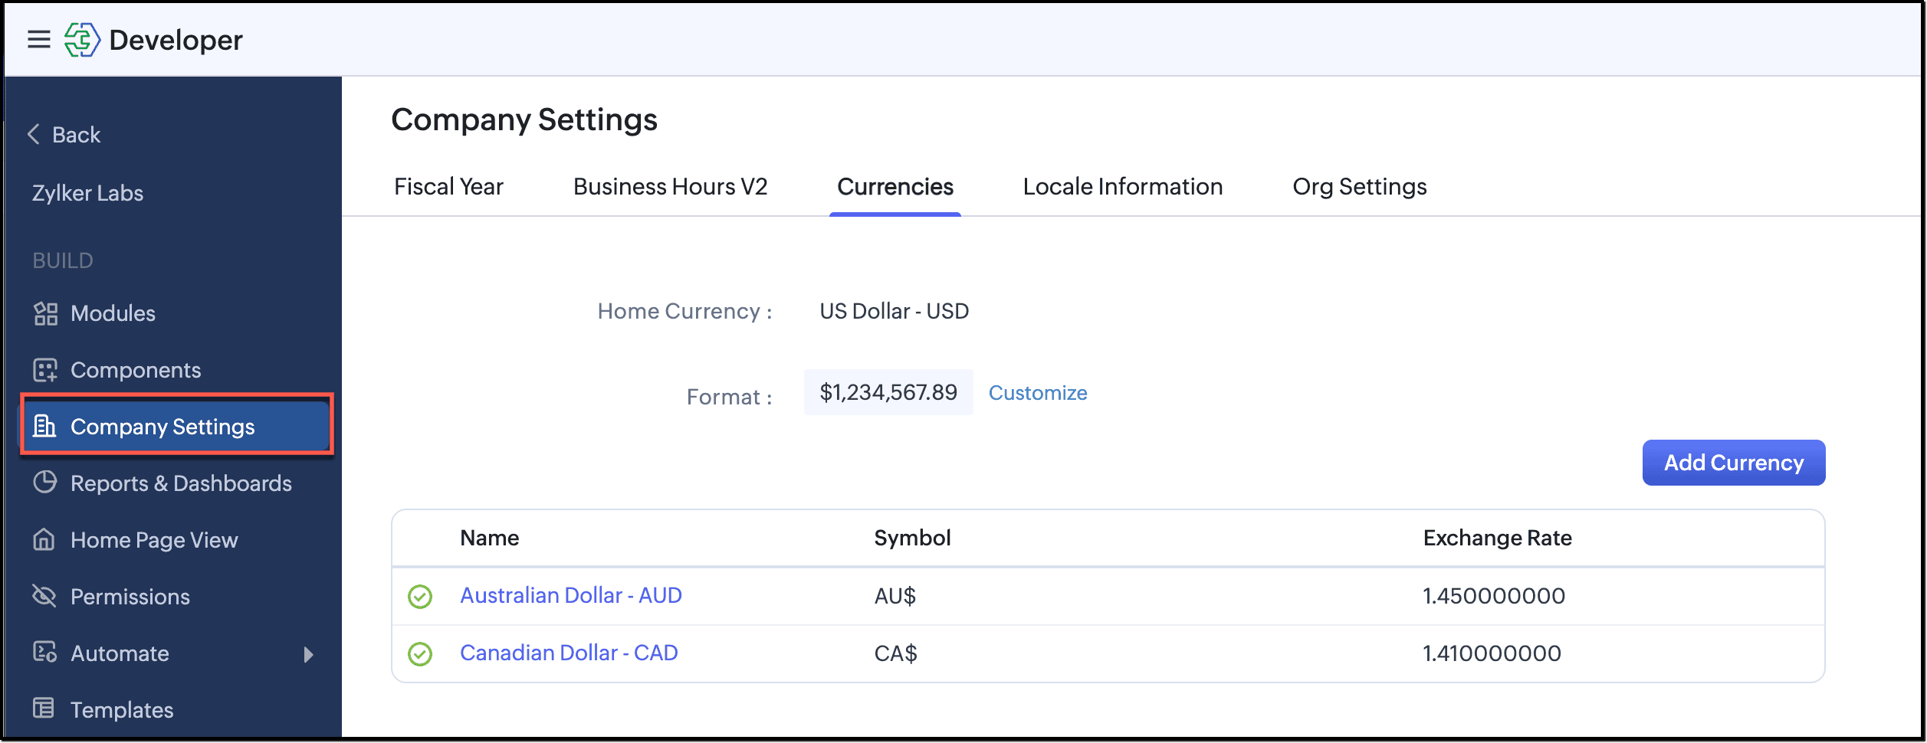This screenshot has height=743, width=1927.
Task: Go Back using the Back label
Action: (x=77, y=135)
